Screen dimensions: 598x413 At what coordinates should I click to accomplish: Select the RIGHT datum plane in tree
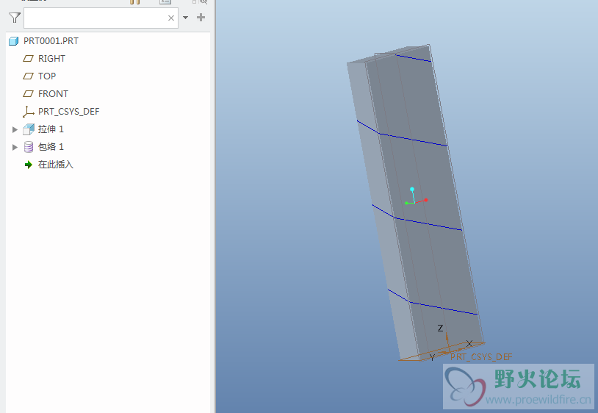(x=51, y=58)
